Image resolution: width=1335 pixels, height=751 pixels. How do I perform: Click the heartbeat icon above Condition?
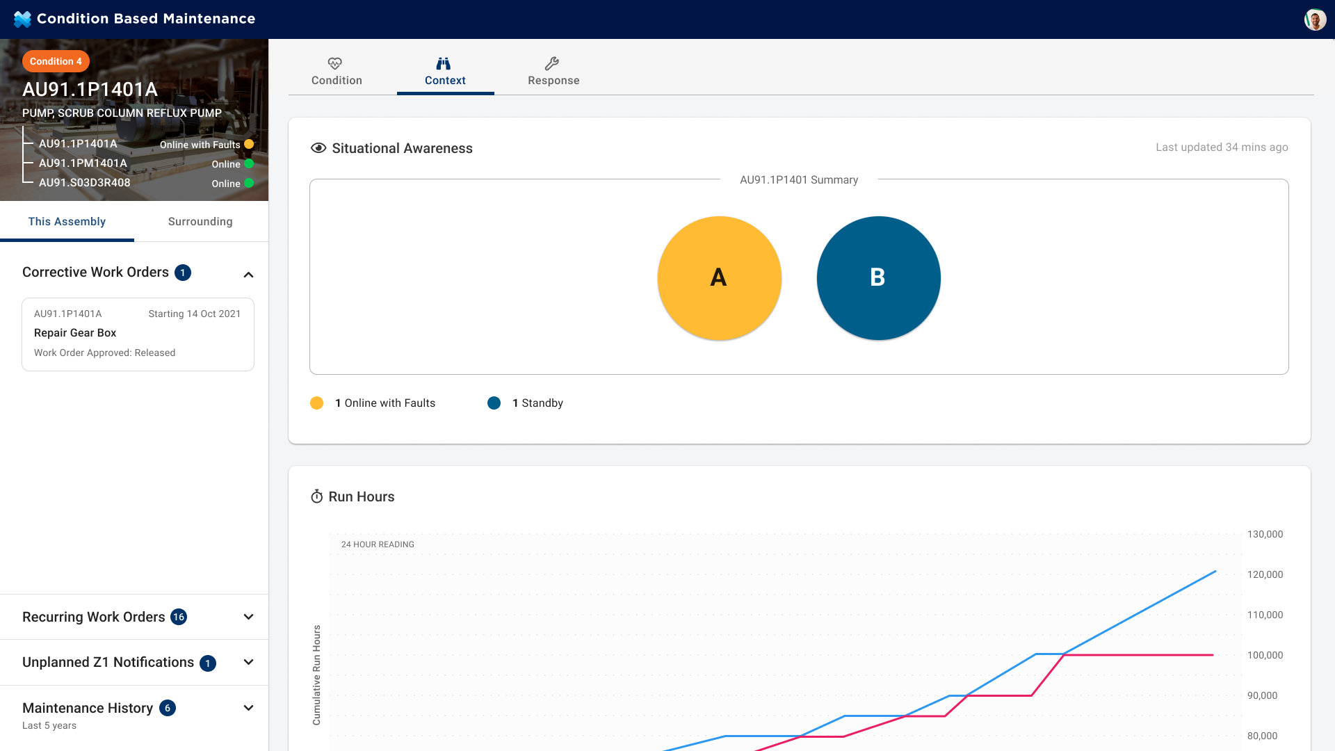click(335, 63)
